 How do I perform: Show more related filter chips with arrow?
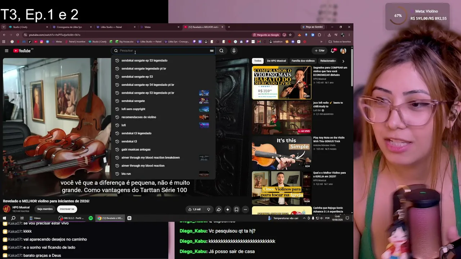coord(343,61)
